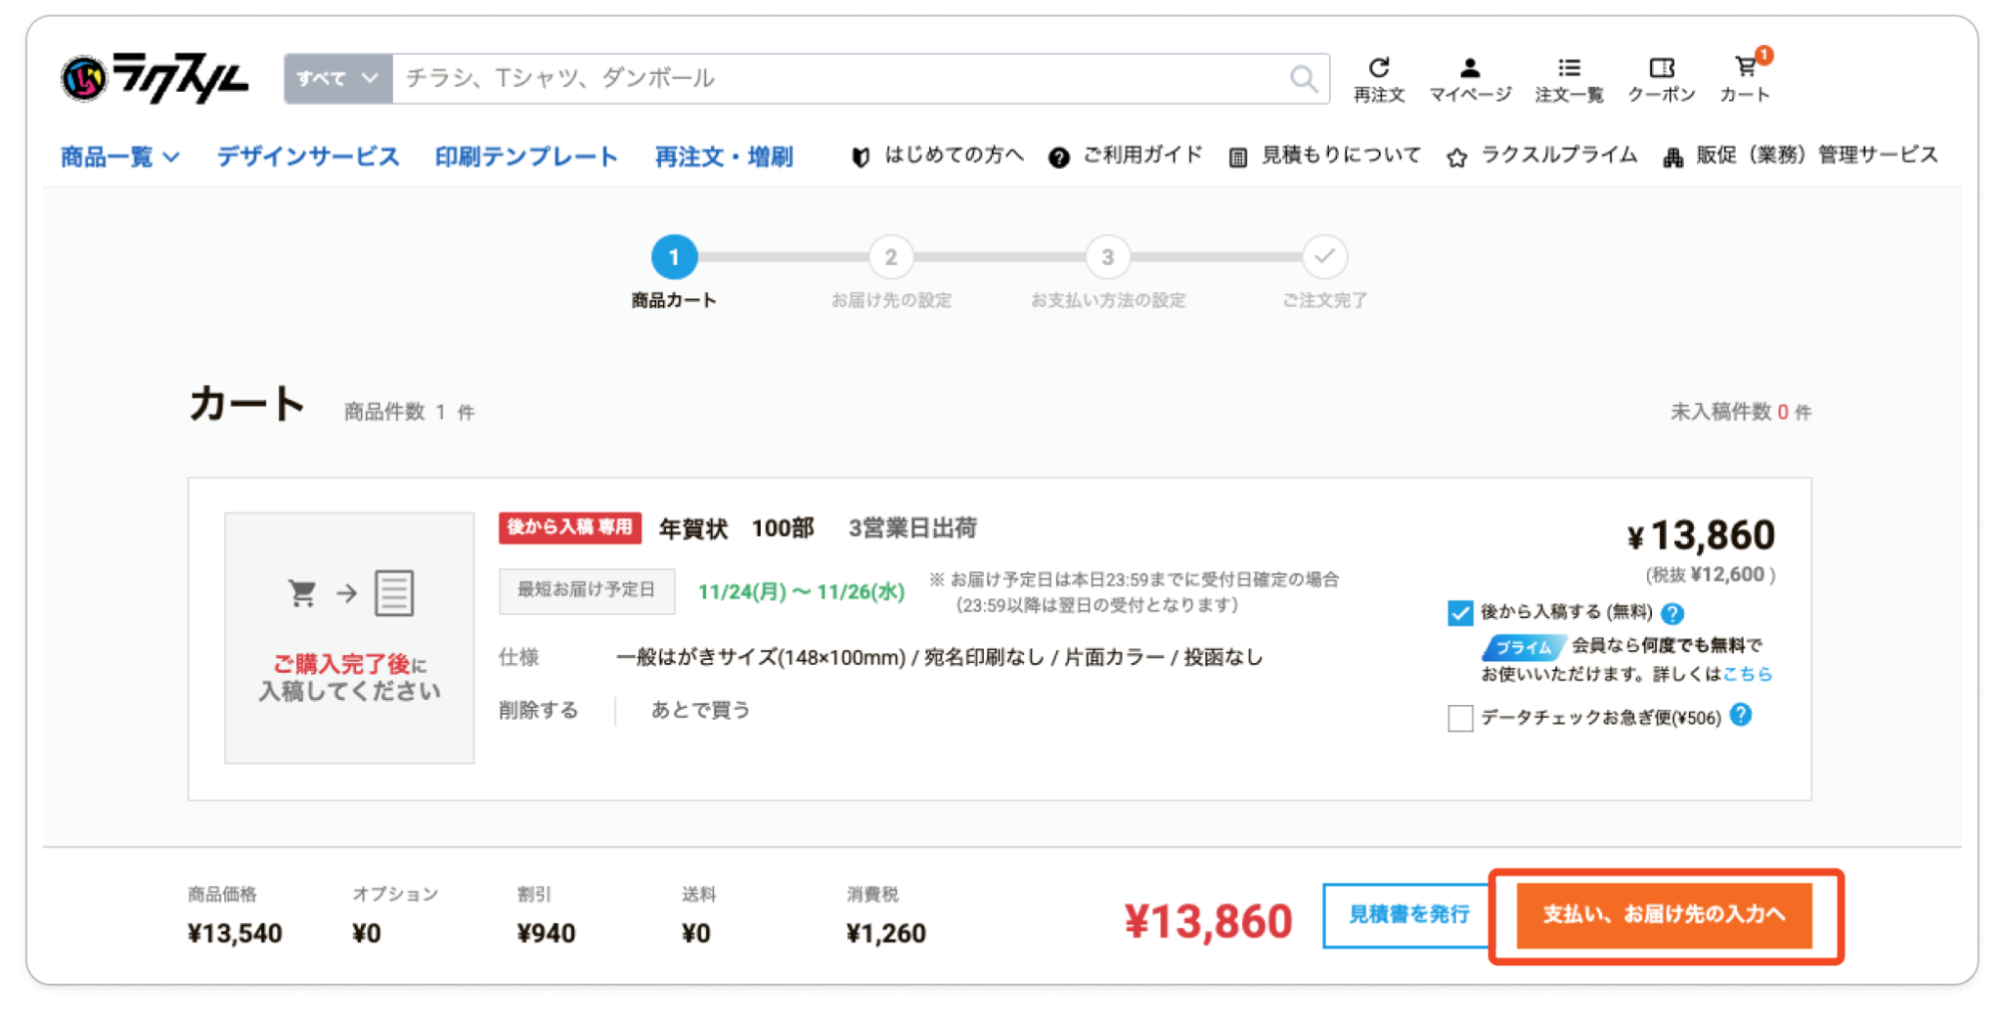Click help icon beside 後から入稿する
The image size is (2003, 1013).
[1672, 613]
